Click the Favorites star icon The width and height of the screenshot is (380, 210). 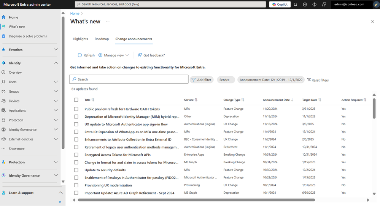(3, 50)
